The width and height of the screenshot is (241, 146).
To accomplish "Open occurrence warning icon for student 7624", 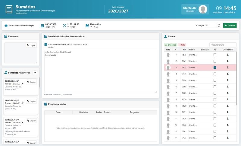I will tap(228, 80).
